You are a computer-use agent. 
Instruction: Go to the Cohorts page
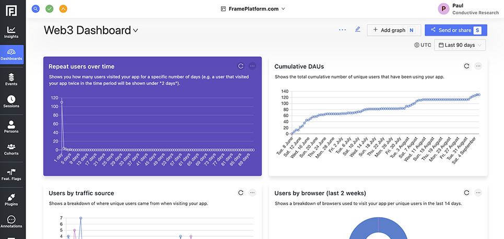point(11,149)
